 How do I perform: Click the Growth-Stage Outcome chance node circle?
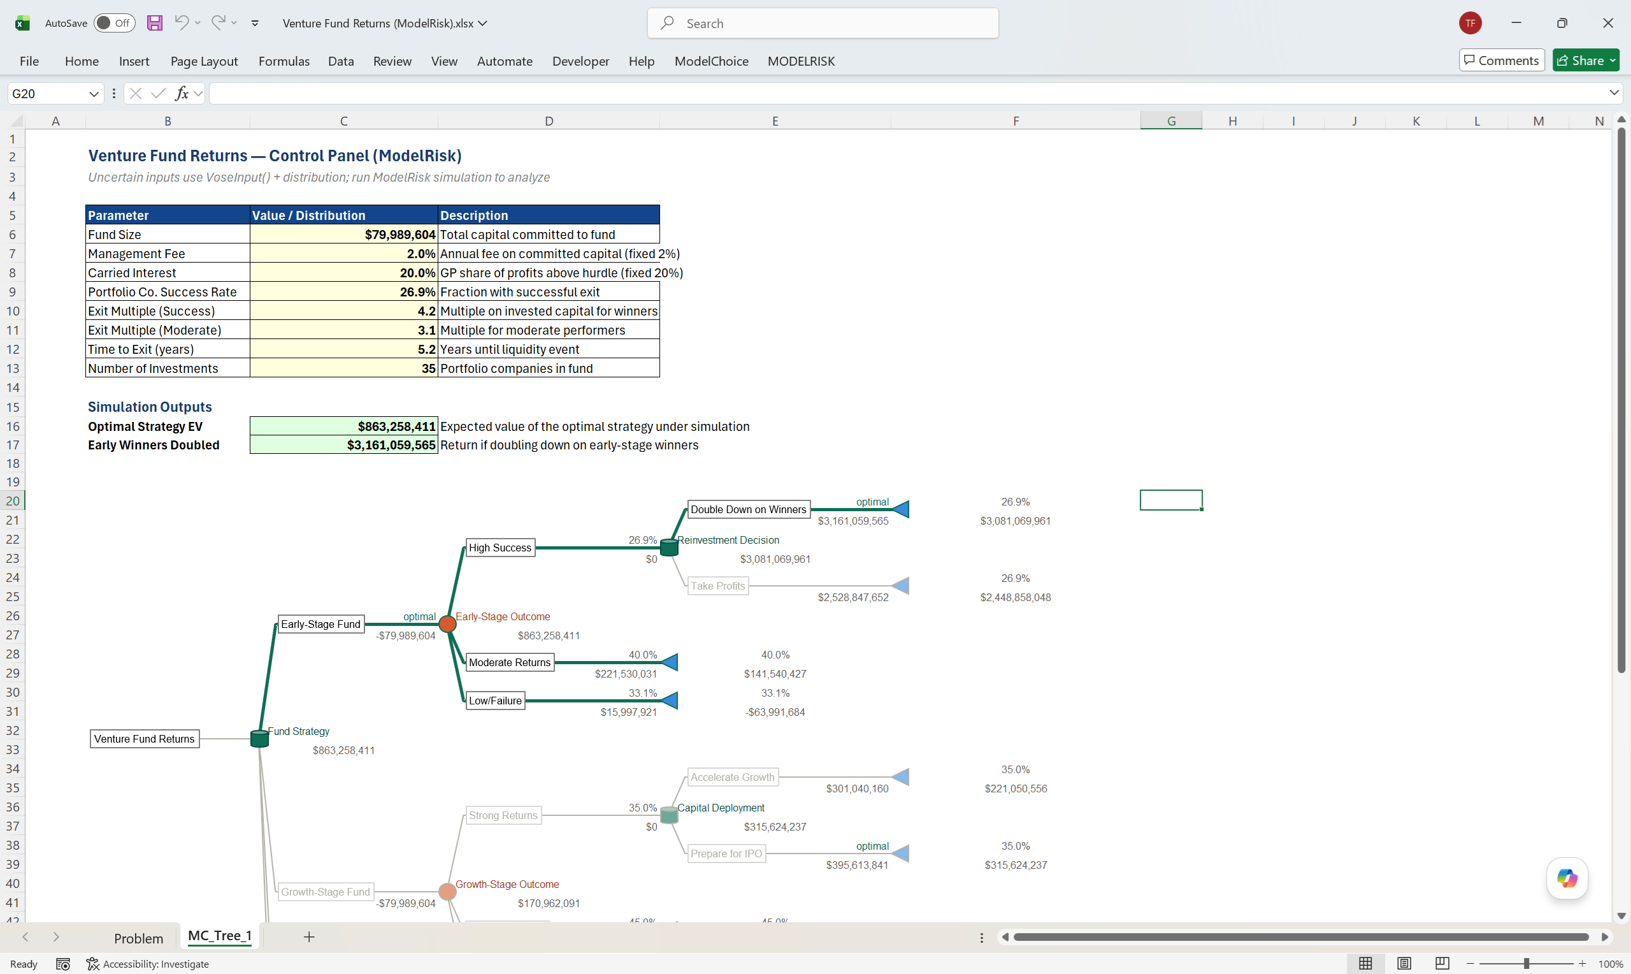pos(447,891)
